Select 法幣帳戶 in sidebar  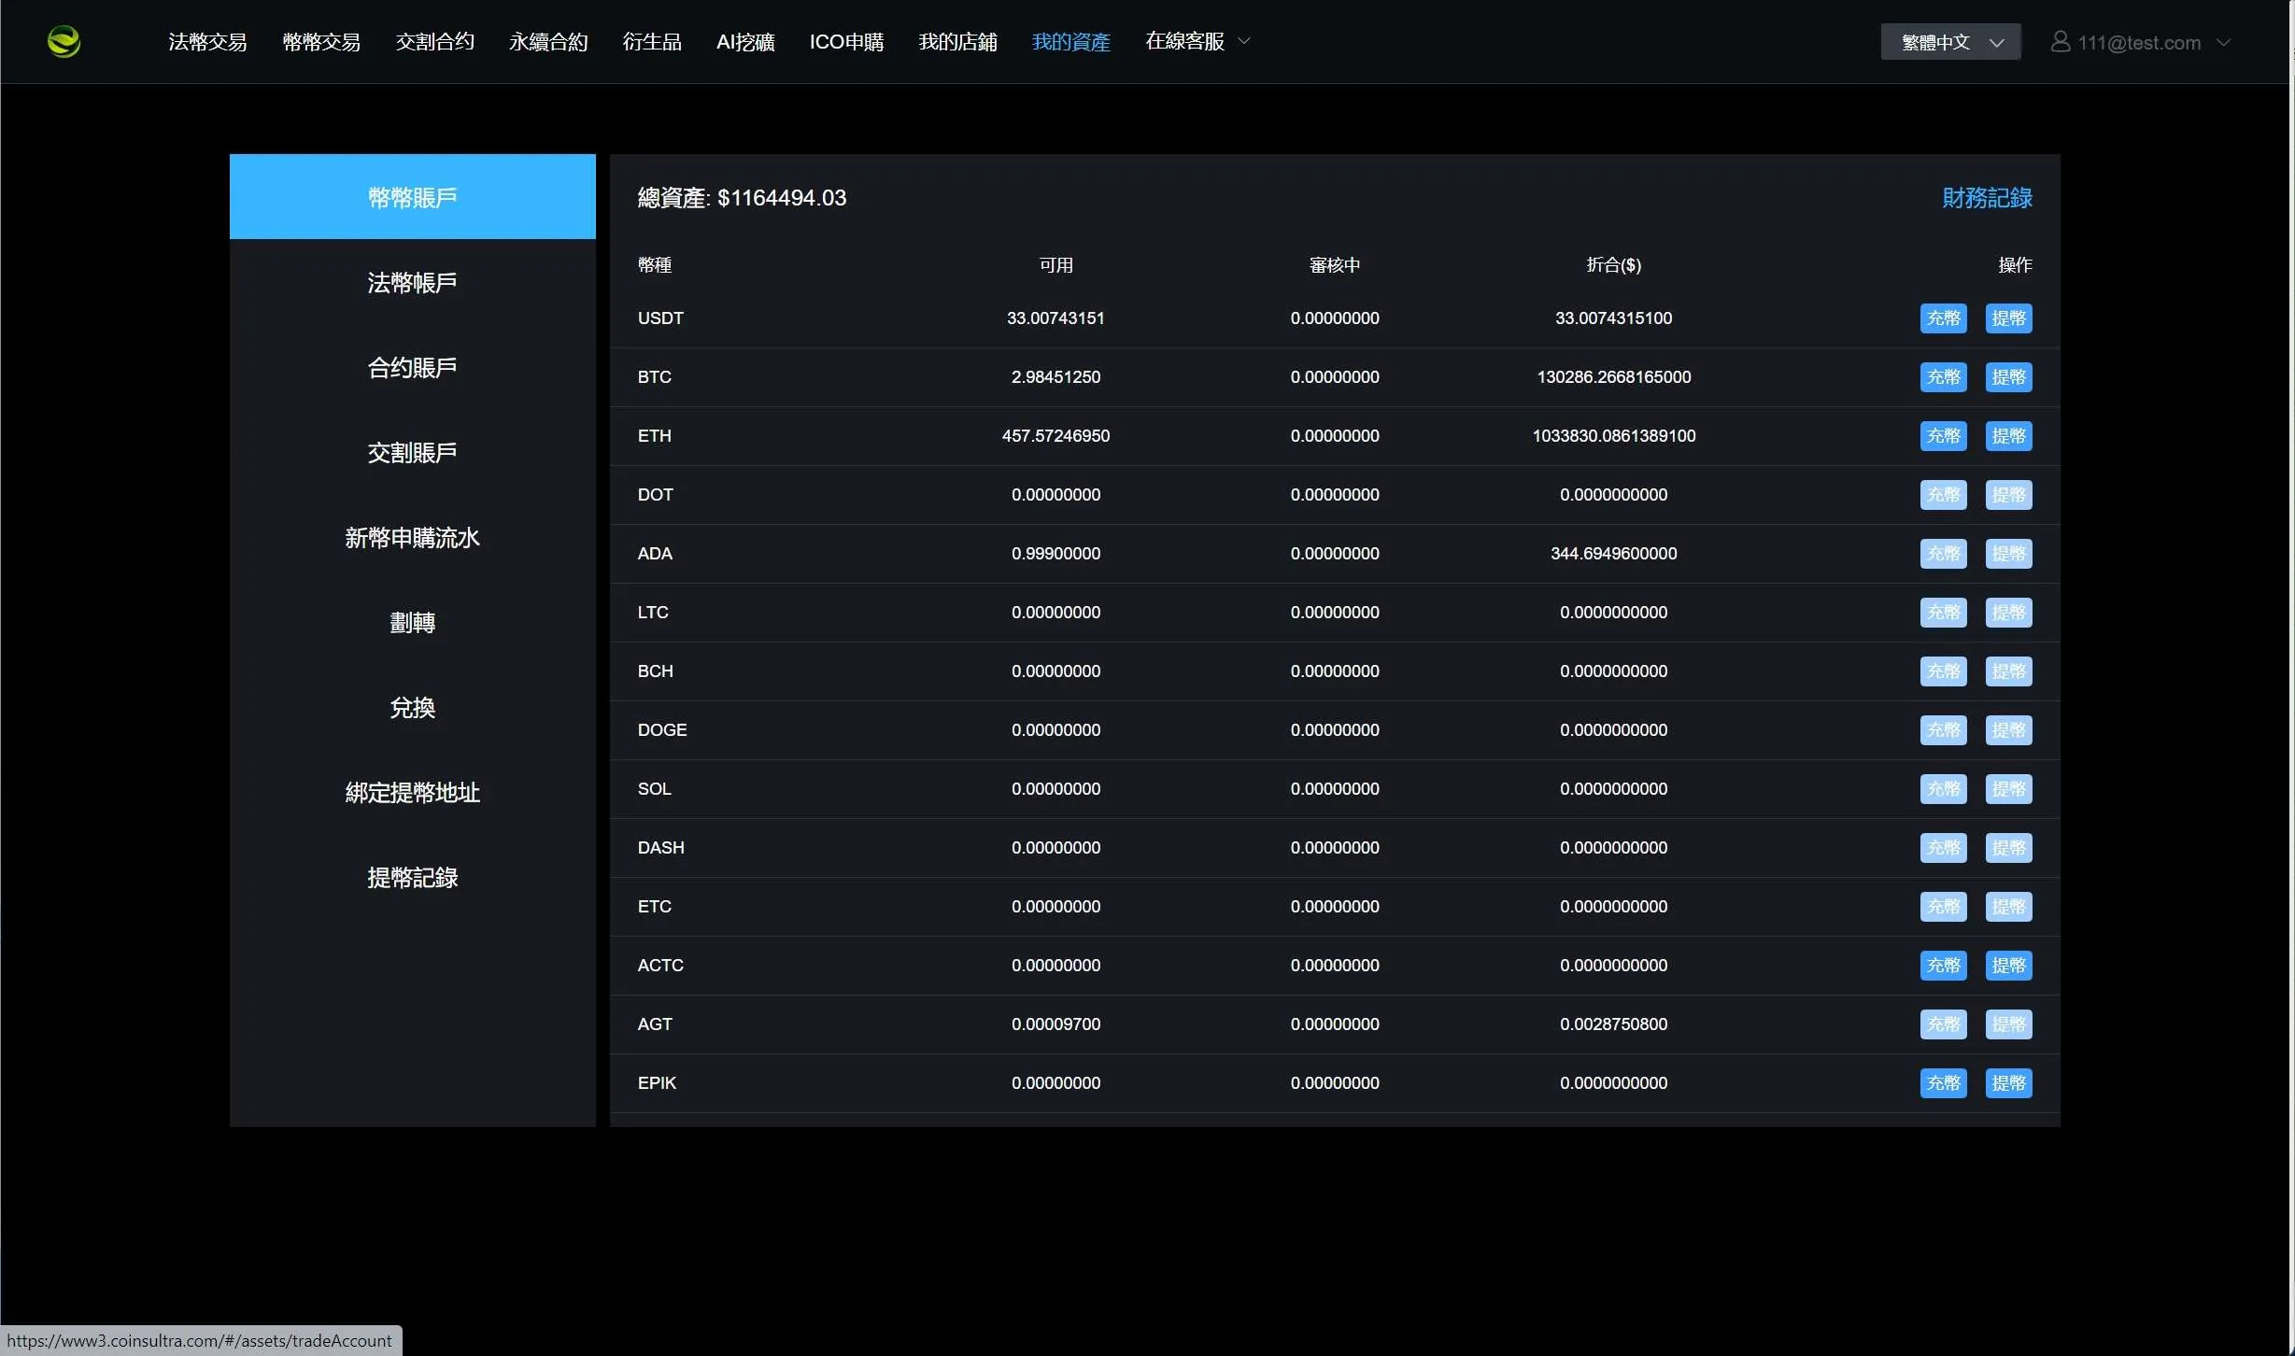pyautogui.click(x=412, y=283)
